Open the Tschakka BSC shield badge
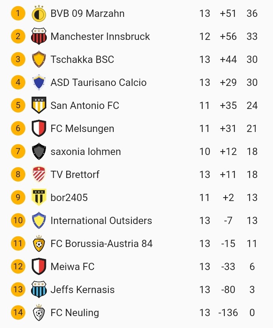Image resolution: width=273 pixels, height=328 pixels. tap(39, 59)
